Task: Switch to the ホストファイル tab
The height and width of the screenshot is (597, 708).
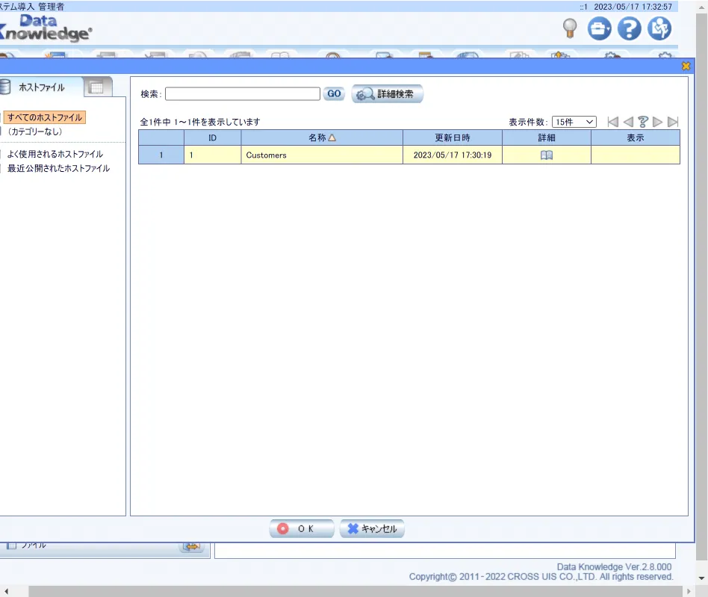Action: coord(41,87)
